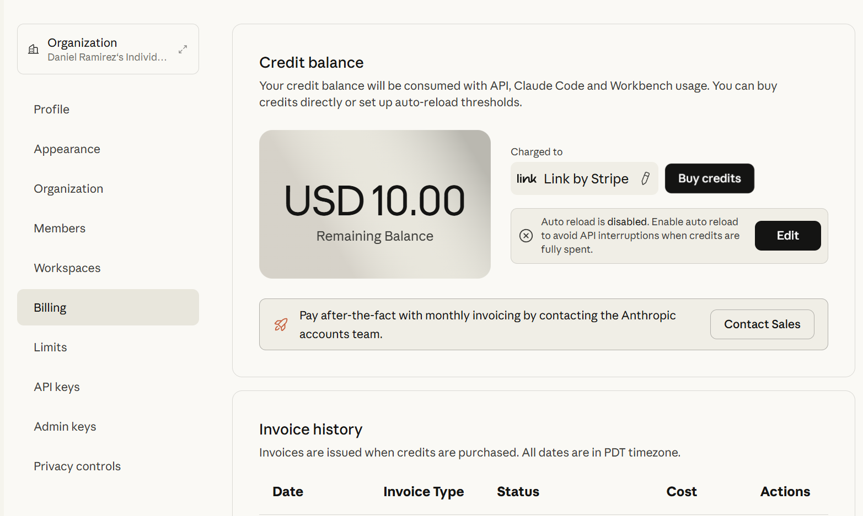The height and width of the screenshot is (516, 863).
Task: Open Organization settings in sidebar
Action: (68, 189)
